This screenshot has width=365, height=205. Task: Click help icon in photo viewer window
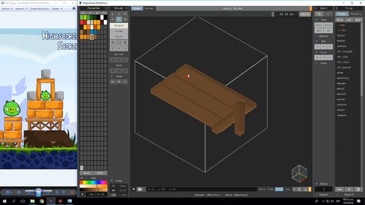74,9
